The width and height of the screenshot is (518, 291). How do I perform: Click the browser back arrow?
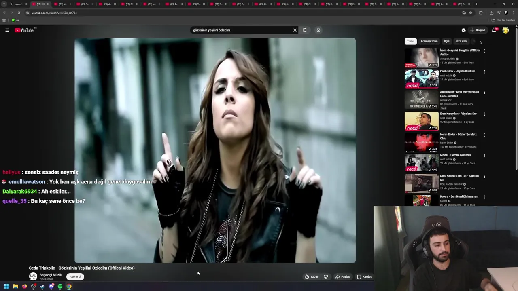tap(4, 13)
